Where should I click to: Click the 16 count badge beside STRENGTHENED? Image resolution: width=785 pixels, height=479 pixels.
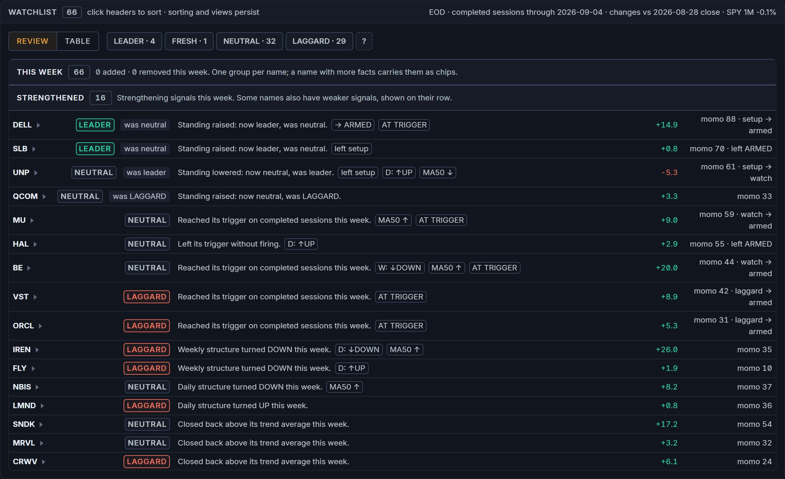100,98
